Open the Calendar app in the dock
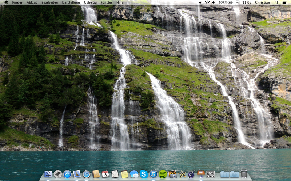291x181 pixels. click(x=105, y=174)
